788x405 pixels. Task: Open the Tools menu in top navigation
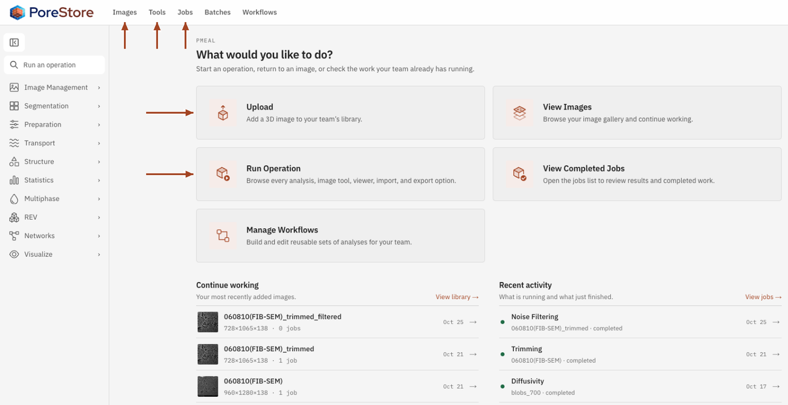tap(157, 12)
